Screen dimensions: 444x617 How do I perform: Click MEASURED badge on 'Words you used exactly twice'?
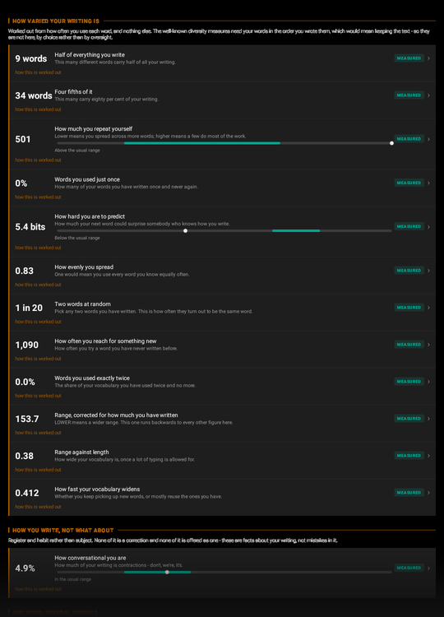[409, 381]
